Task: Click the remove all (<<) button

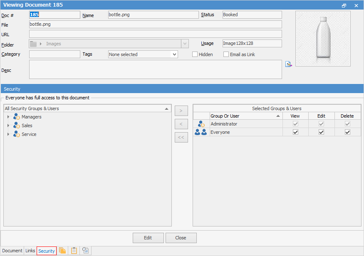Action: [x=181, y=137]
